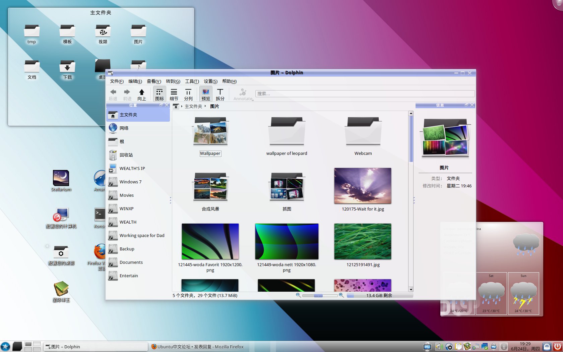The width and height of the screenshot is (563, 352).
Task: Open the 帮助(H) menu
Action: click(229, 81)
